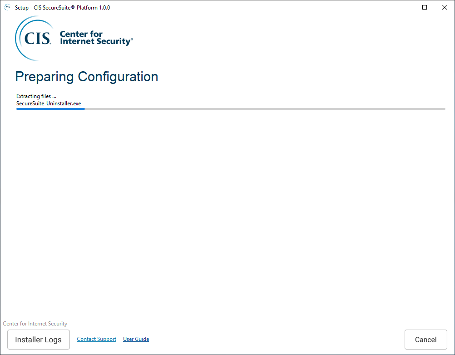
Task: Follow the Contact Support link
Action: point(96,339)
